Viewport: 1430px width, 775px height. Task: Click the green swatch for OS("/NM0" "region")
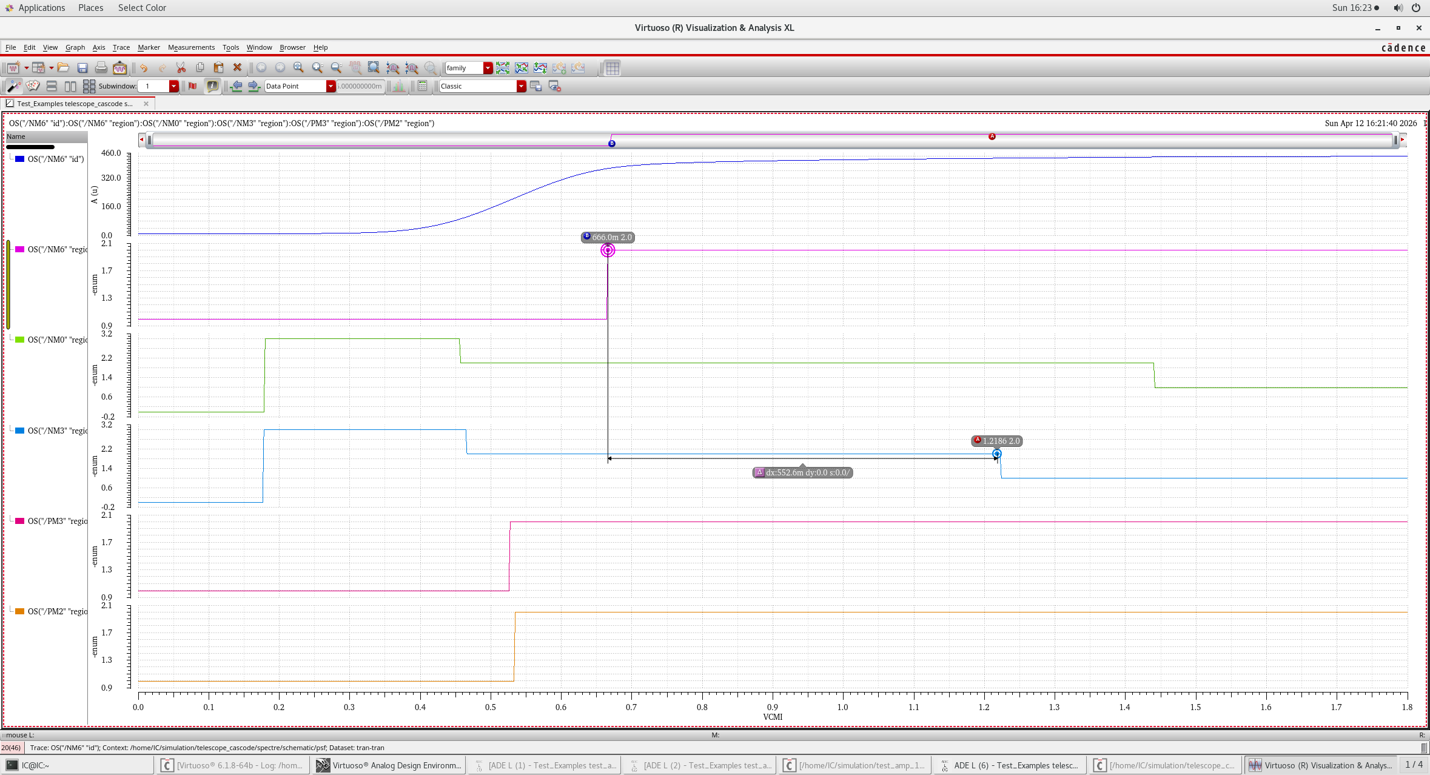point(19,340)
